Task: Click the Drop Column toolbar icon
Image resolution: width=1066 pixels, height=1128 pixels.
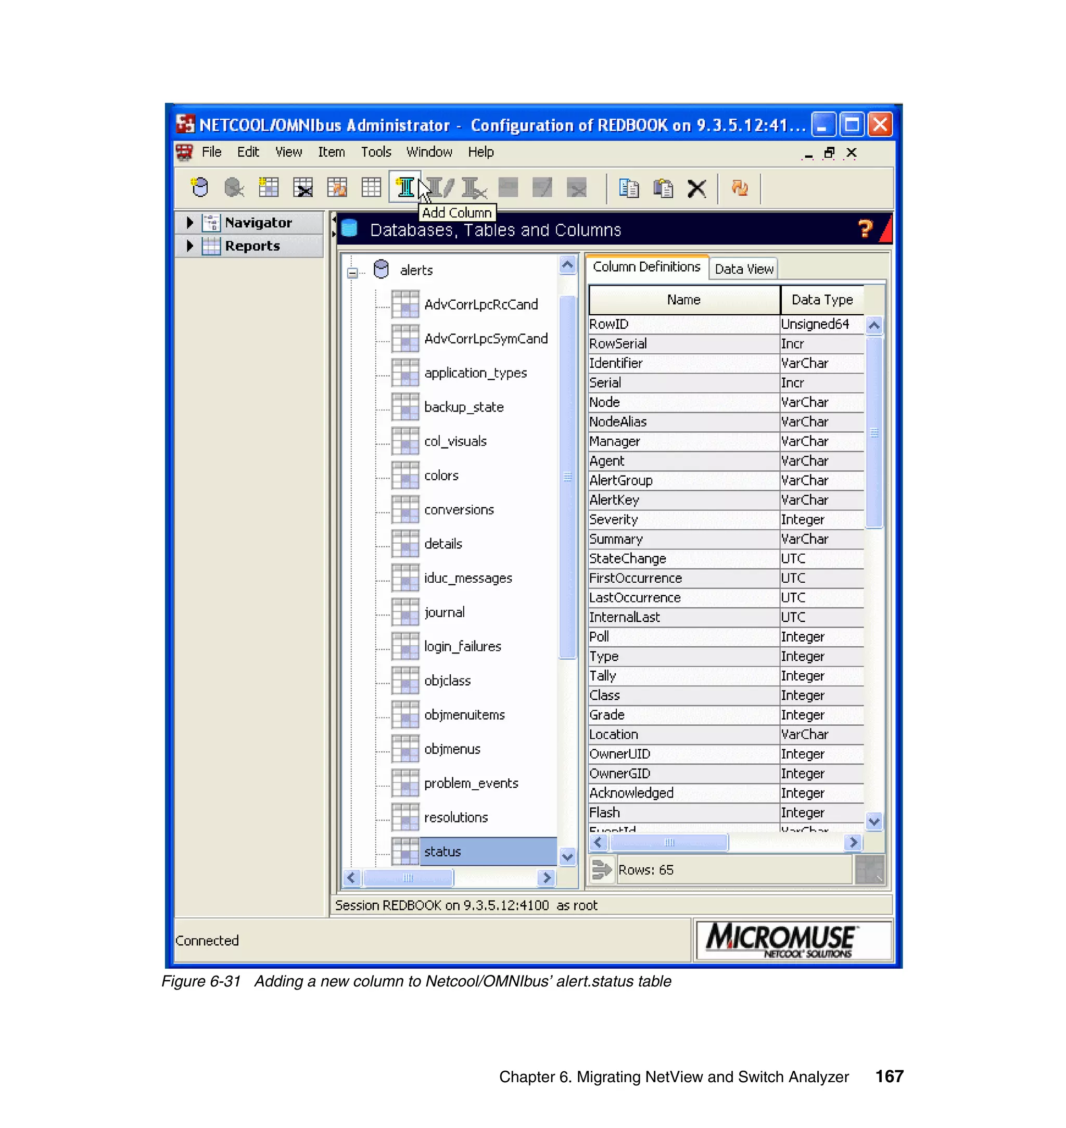Action: [474, 187]
